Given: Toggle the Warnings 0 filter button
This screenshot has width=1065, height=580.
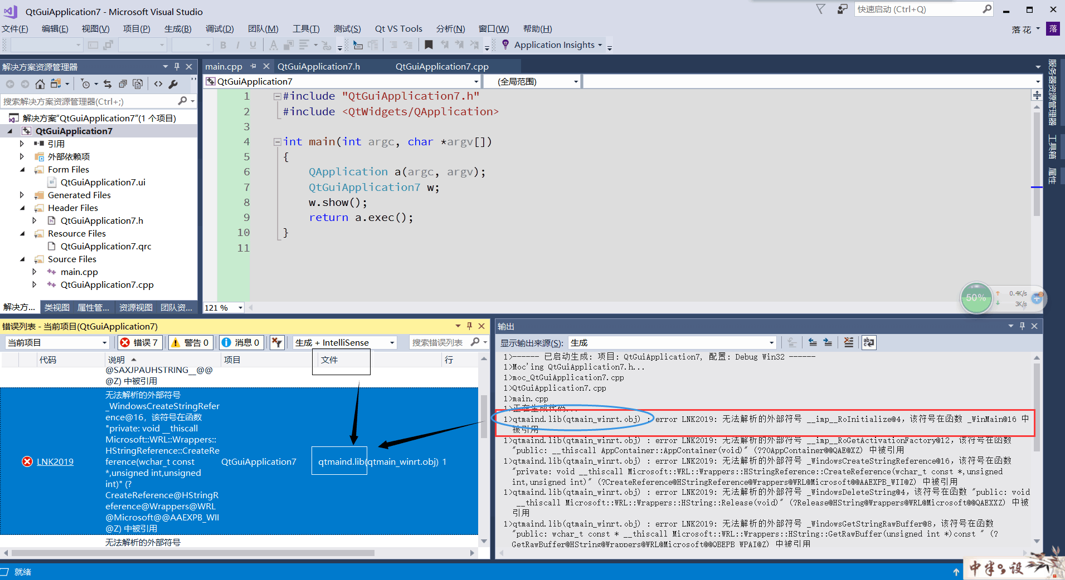Looking at the screenshot, I should click(x=190, y=342).
